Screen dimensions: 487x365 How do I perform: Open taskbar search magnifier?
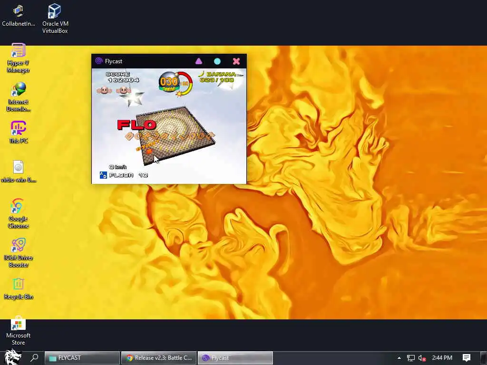click(x=34, y=357)
